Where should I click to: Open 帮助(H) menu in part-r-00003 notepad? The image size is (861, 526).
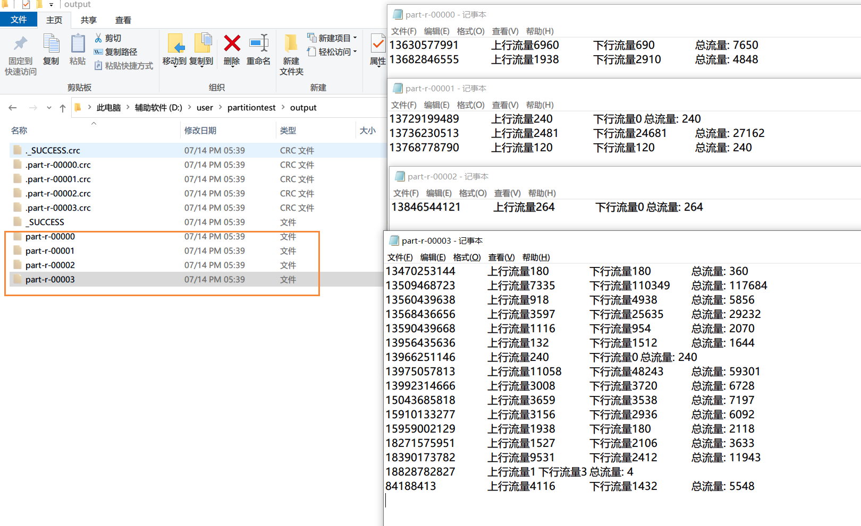(x=536, y=257)
